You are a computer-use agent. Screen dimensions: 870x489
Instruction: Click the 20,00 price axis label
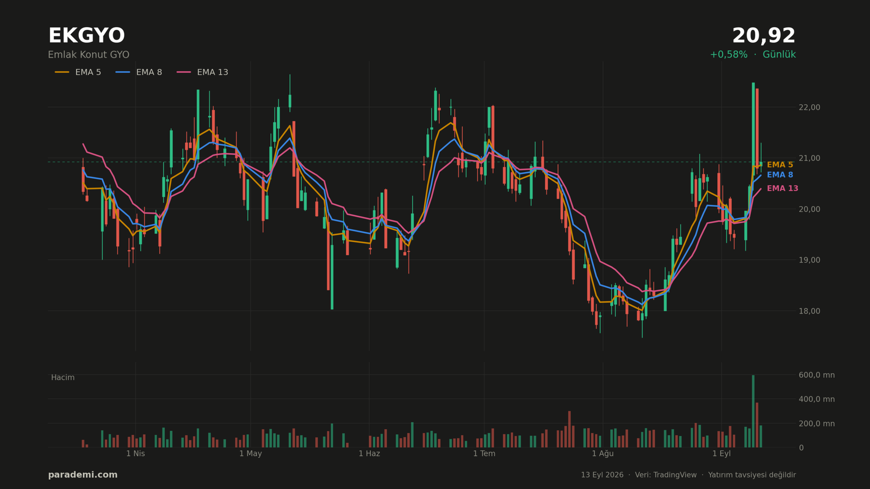pyautogui.click(x=809, y=209)
